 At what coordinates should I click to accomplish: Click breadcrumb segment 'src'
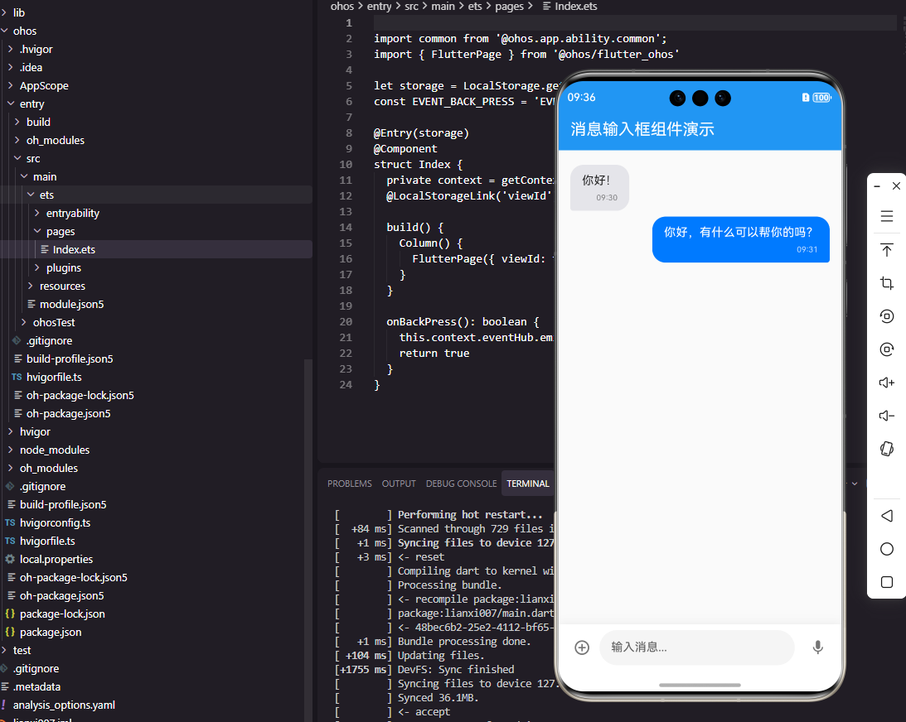(411, 7)
